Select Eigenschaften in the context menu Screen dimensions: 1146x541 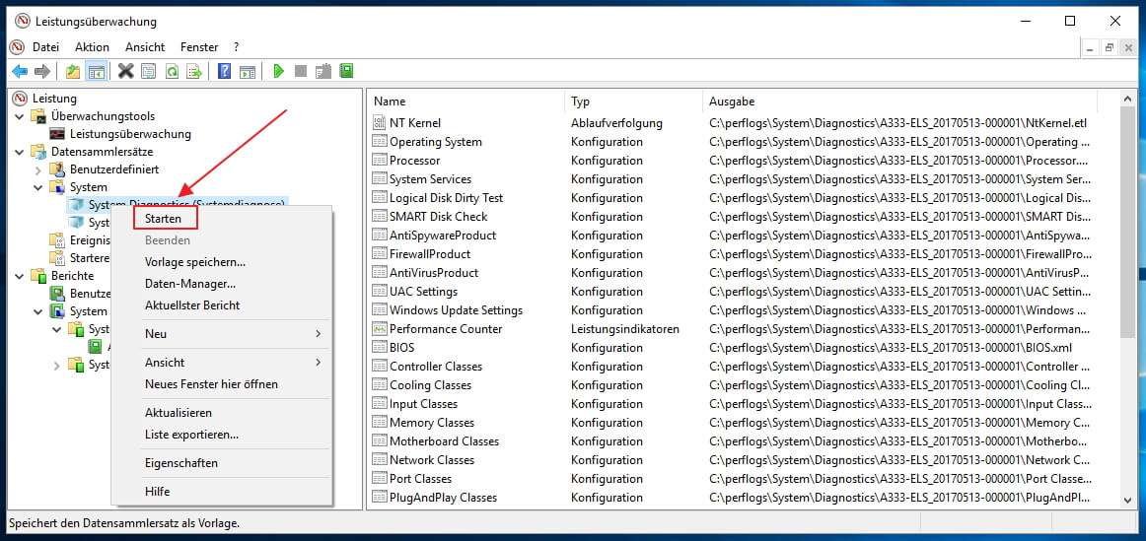181,463
